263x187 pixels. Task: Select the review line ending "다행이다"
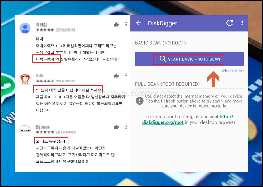[x=43, y=110]
